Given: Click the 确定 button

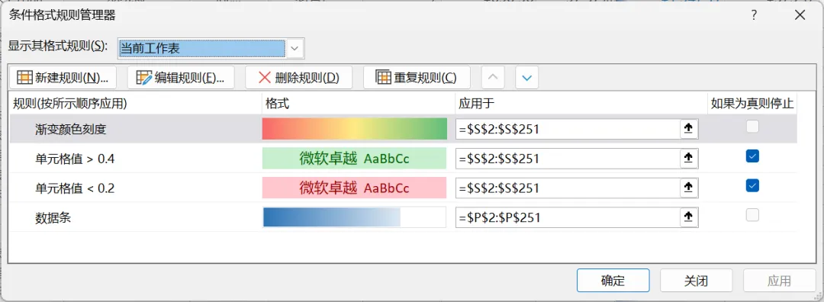Looking at the screenshot, I should point(613,281).
